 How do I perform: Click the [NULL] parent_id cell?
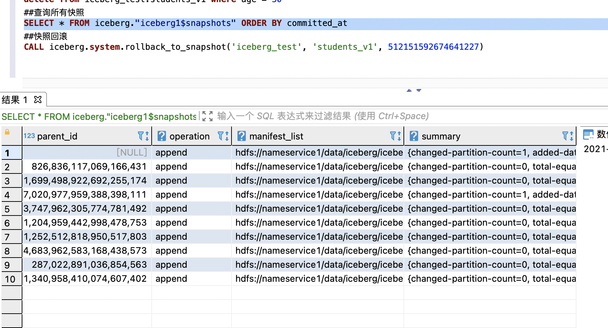click(87, 152)
